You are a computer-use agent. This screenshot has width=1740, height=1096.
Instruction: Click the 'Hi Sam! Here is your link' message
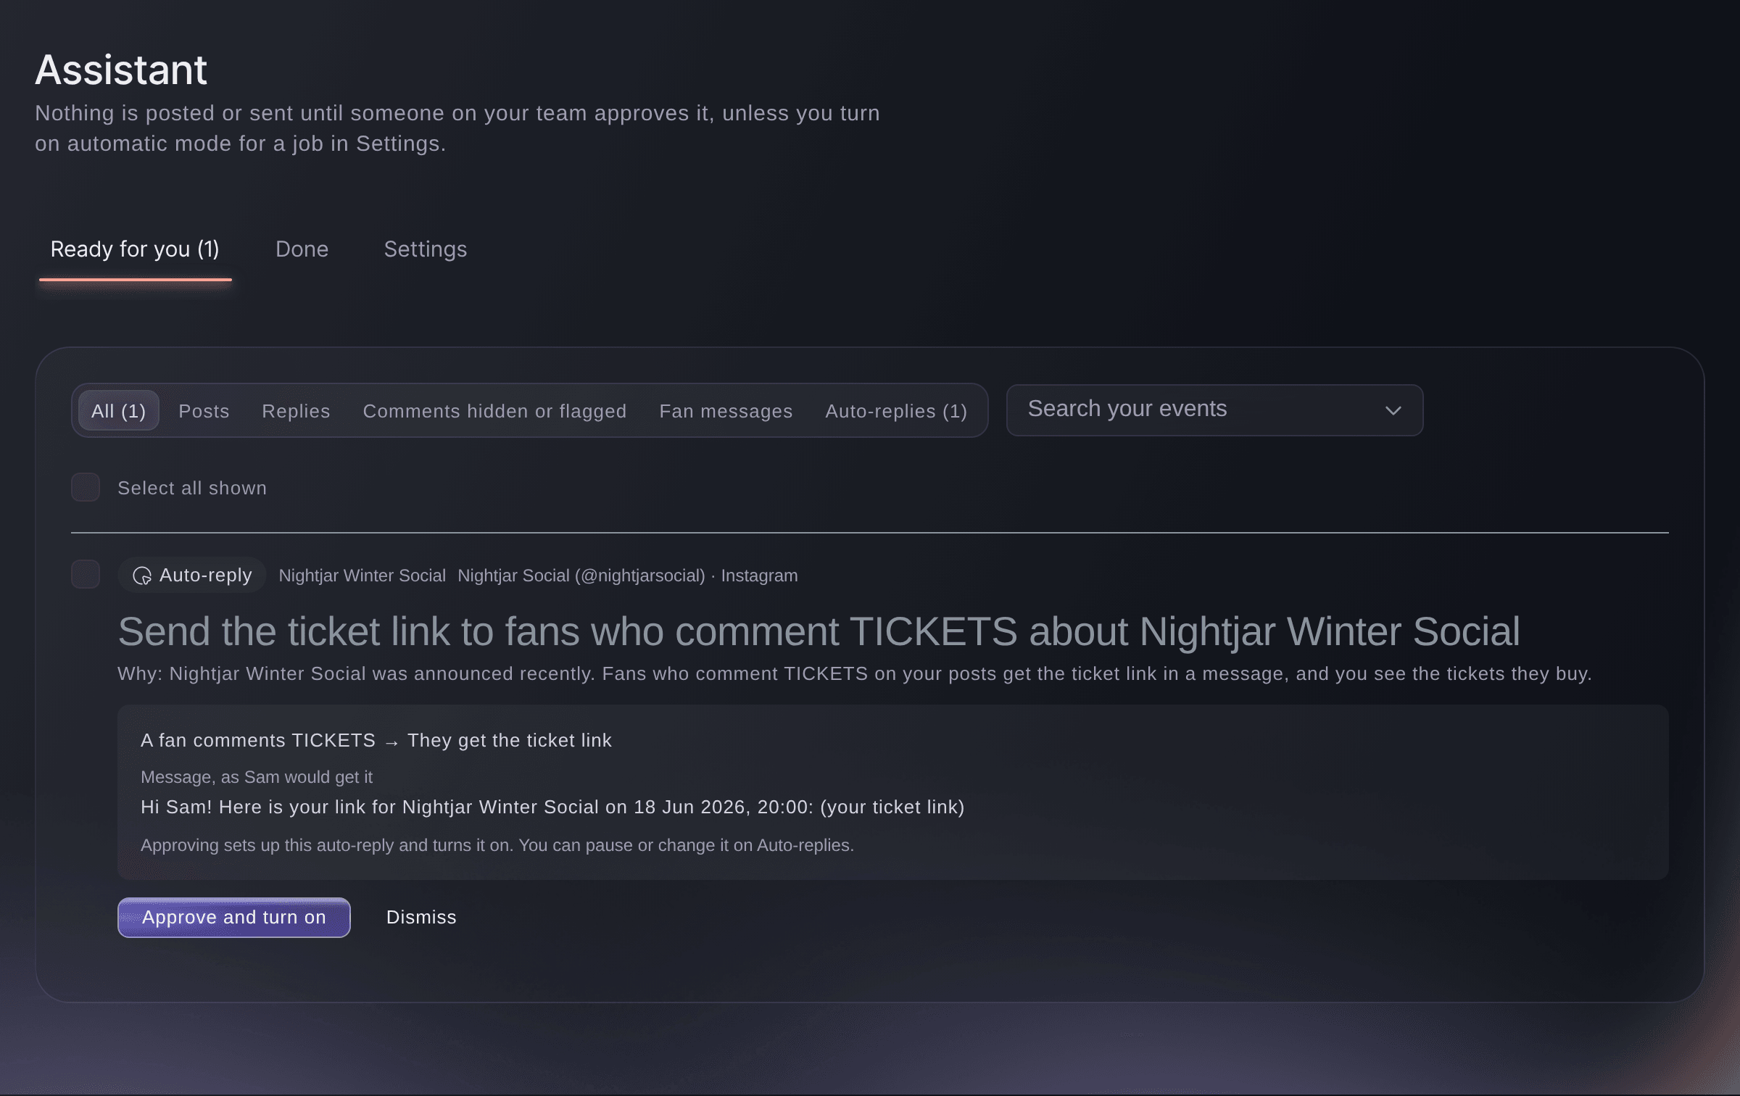tap(552, 807)
